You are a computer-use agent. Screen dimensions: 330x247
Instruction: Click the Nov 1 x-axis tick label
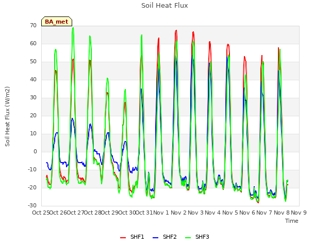161,213
